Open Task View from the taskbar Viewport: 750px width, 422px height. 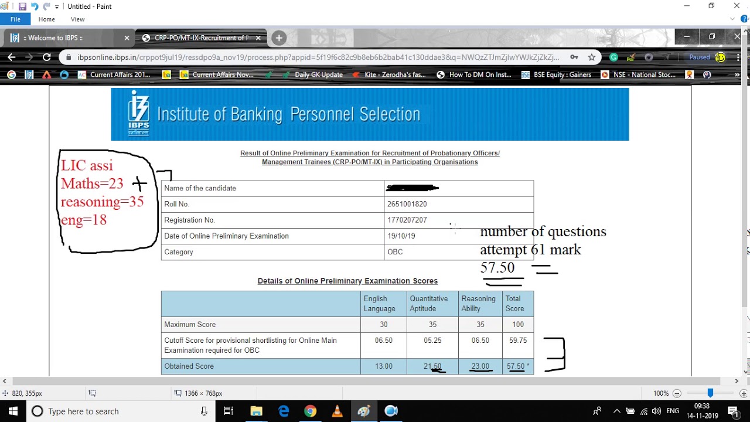pos(229,411)
